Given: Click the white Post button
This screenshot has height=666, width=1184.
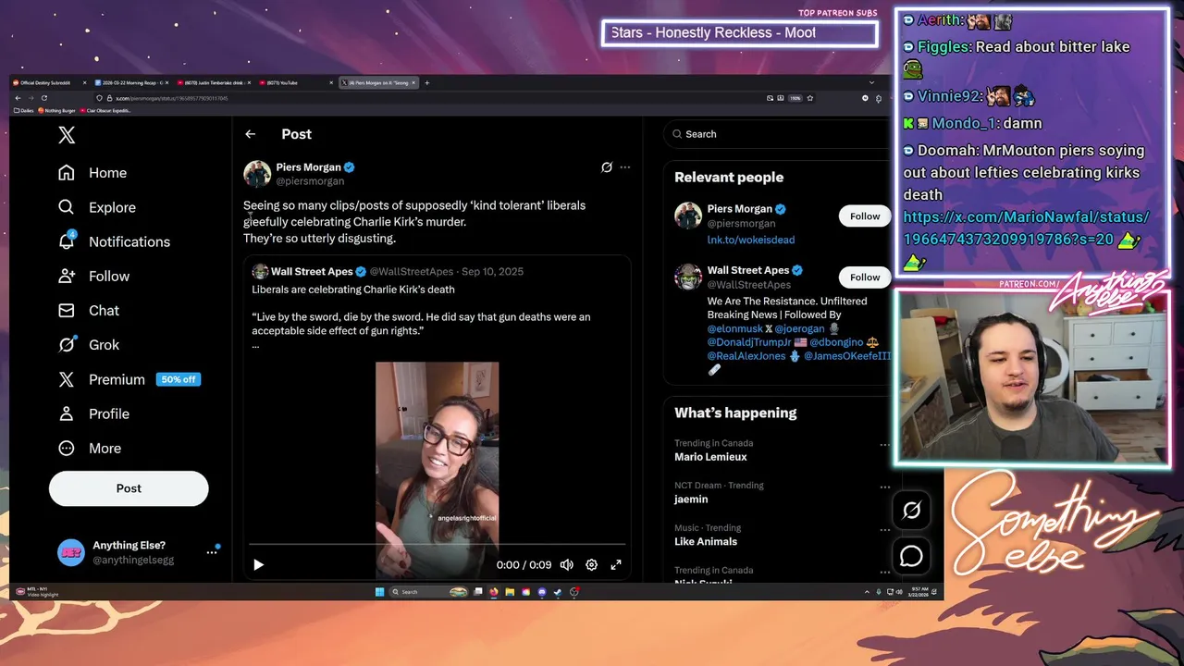Looking at the screenshot, I should [x=129, y=488].
